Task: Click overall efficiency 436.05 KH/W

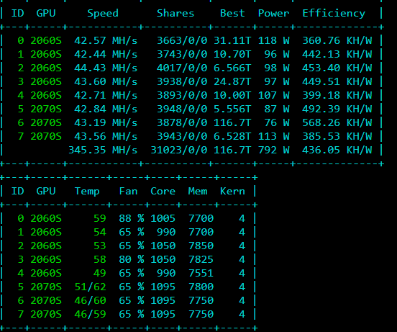Action: [337, 150]
